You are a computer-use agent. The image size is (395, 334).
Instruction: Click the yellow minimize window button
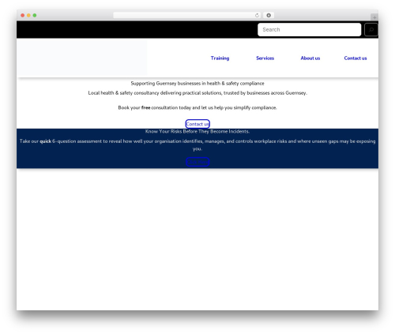(28, 16)
